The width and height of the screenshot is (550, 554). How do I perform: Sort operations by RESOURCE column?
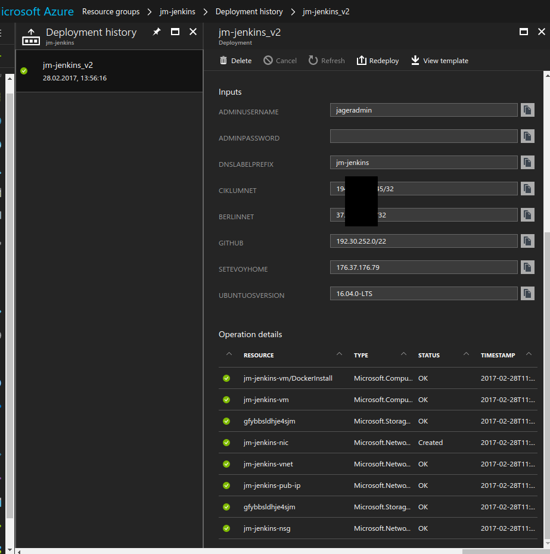[x=259, y=355]
